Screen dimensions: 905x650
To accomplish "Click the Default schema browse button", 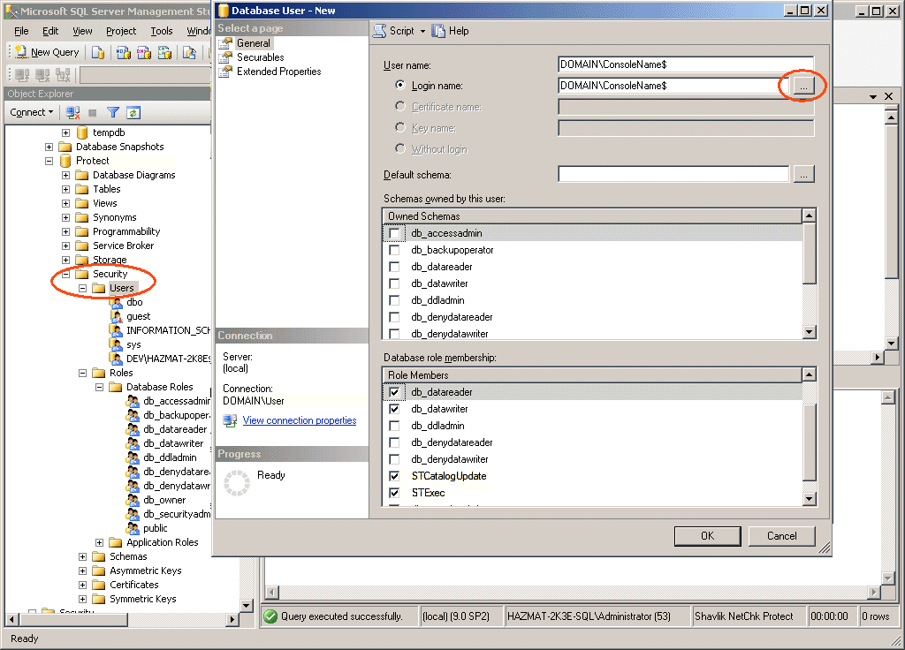I will [803, 174].
